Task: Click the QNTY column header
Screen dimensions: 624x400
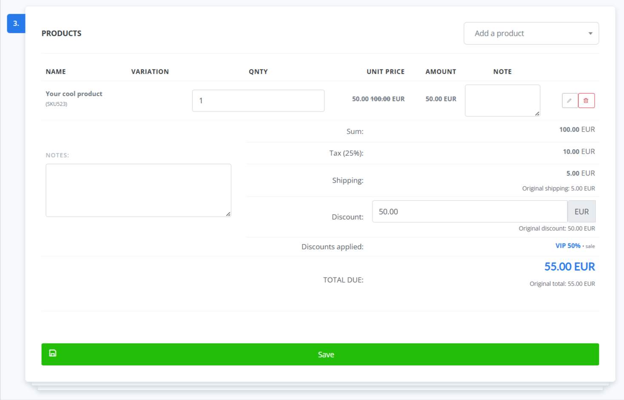Action: (258, 71)
